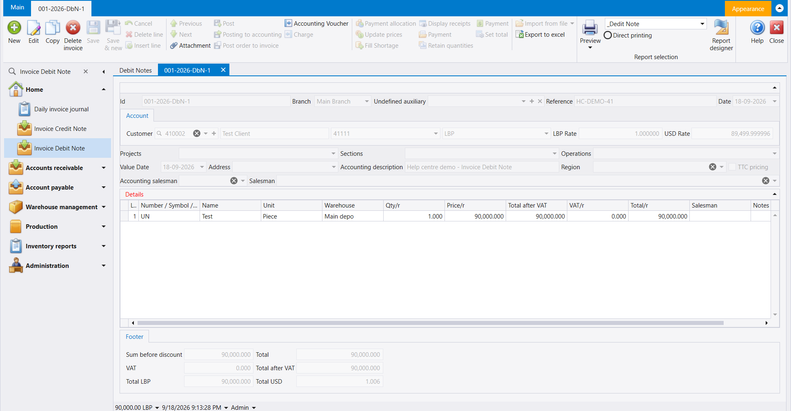Screen dimensions: 791x411
Task: Close the 001-2026-DbN-1 document tab
Action: coord(223,70)
